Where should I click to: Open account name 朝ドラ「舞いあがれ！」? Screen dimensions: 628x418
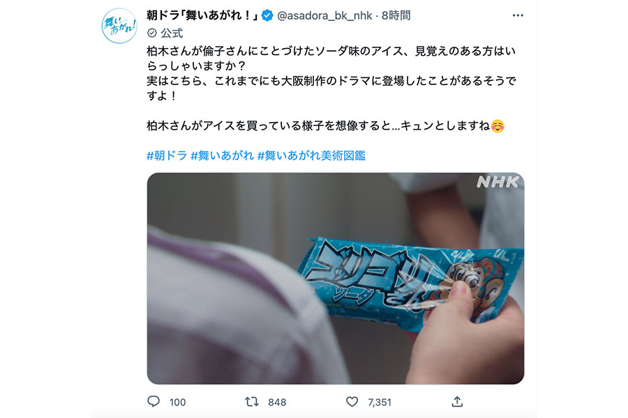(x=202, y=15)
